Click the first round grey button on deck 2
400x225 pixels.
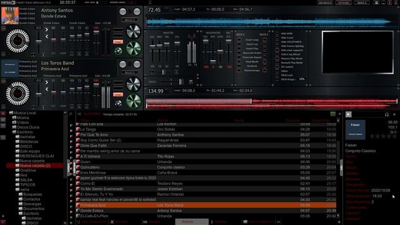(122, 64)
